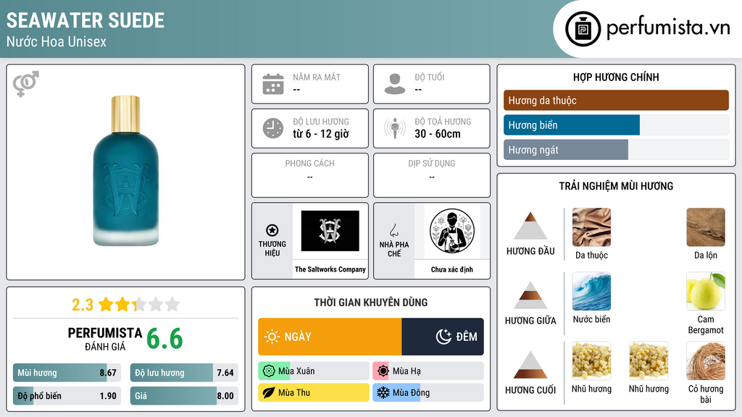Click the PERFUMISTA ĐÁNH GIÁ label
Viewport: 742px width, 417px height.
[x=105, y=339]
